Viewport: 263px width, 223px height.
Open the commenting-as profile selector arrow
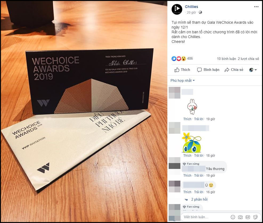pos(253,70)
